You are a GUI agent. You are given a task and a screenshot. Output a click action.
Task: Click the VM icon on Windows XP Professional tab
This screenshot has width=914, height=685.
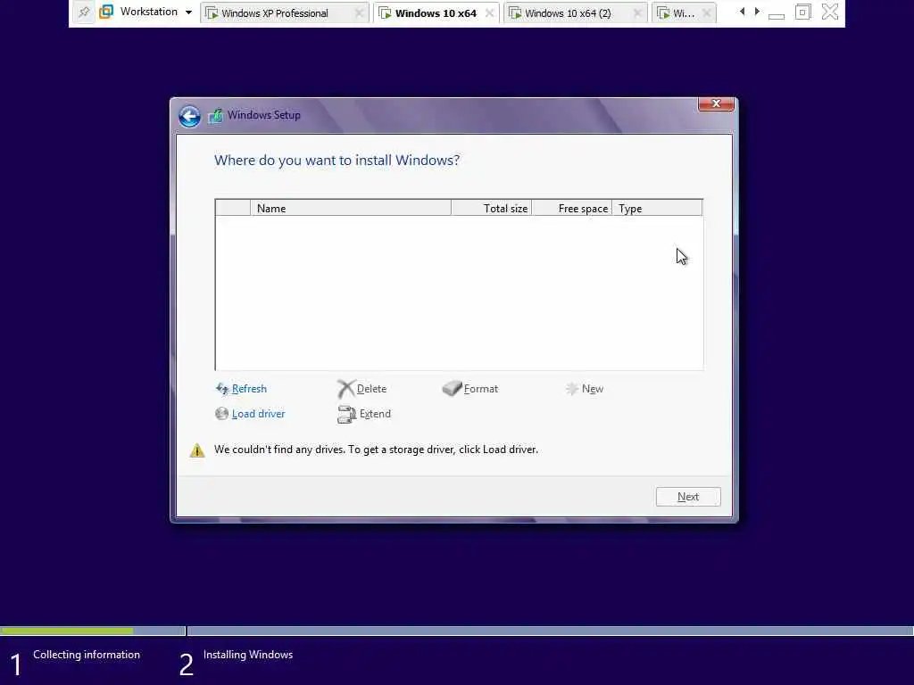point(212,12)
